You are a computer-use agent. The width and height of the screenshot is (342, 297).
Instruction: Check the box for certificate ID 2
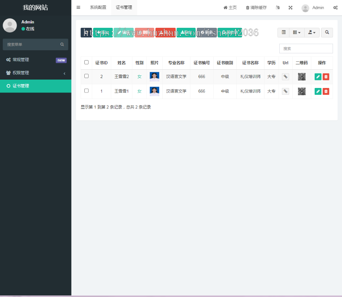(x=86, y=76)
